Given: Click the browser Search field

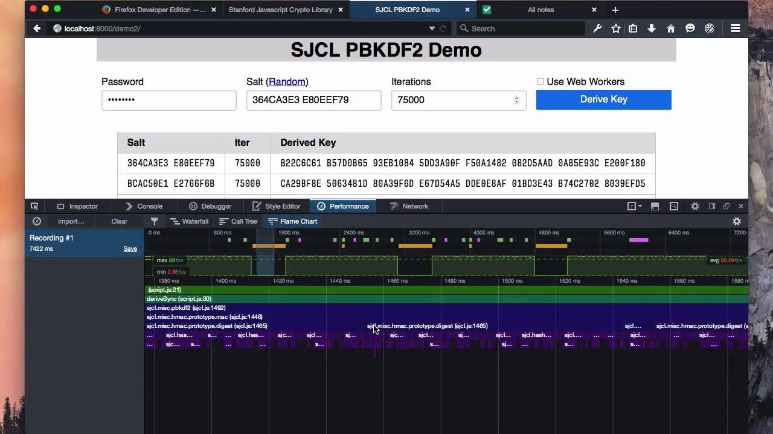Looking at the screenshot, I should [521, 28].
